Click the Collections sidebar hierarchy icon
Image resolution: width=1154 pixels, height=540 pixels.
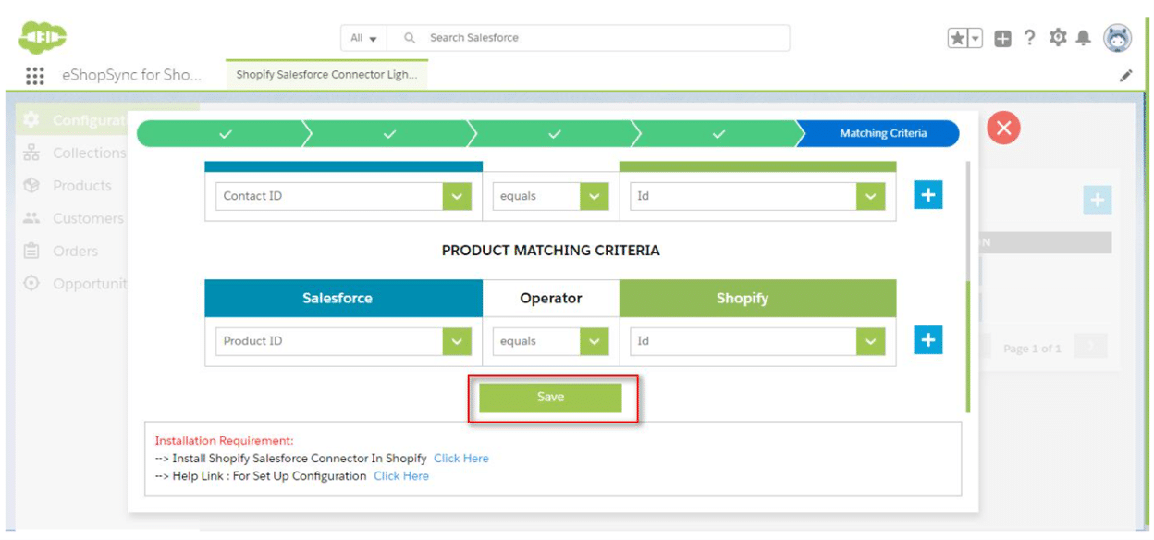(31, 153)
